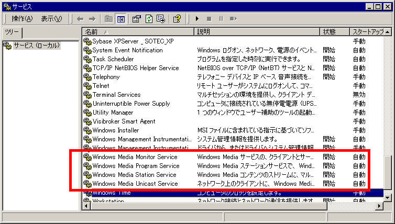Click the Terminal Services gear icon
The height and width of the screenshot is (224, 395).
87,95
